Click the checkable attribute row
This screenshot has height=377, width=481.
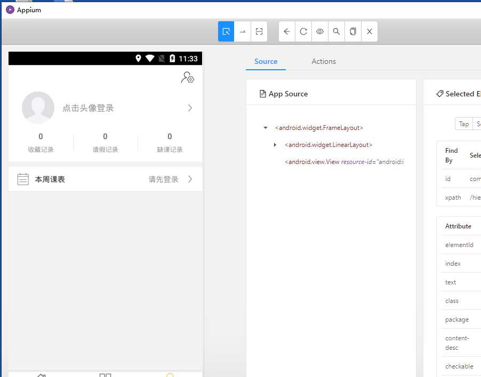pos(461,366)
